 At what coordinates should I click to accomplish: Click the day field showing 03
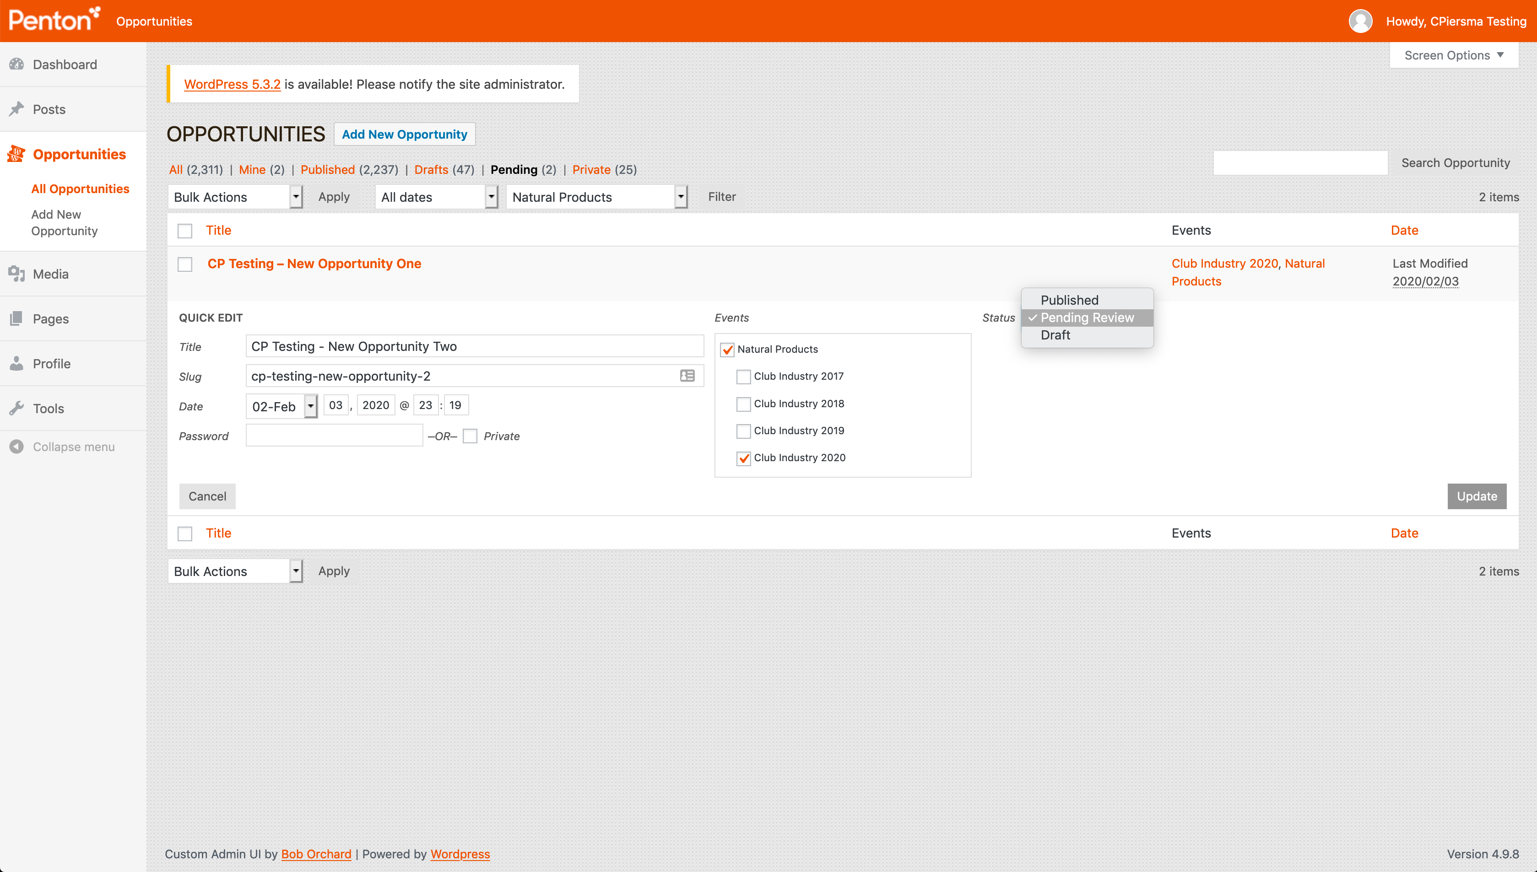click(336, 405)
